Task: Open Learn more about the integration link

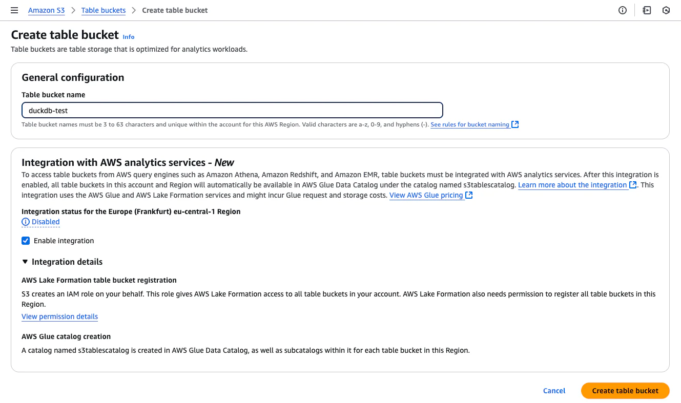Action: [577, 185]
